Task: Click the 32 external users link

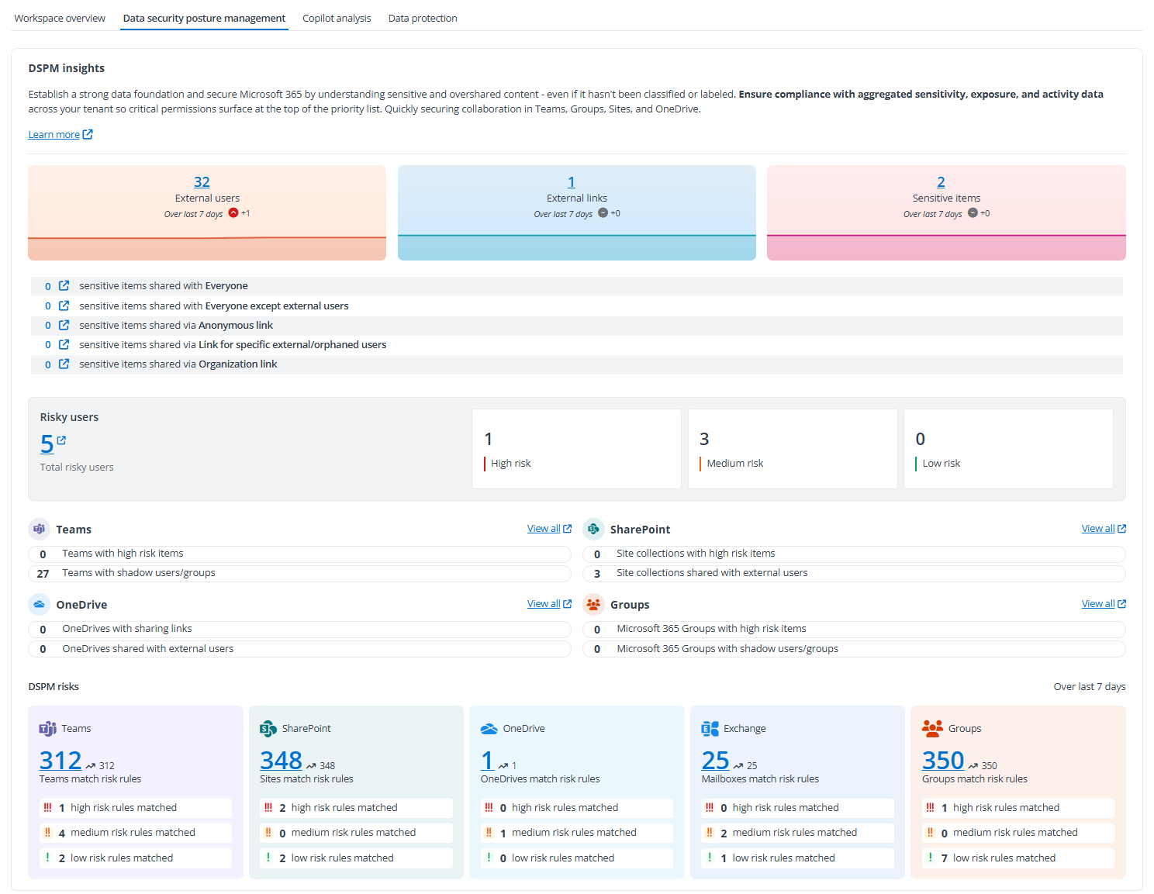Action: (x=202, y=181)
